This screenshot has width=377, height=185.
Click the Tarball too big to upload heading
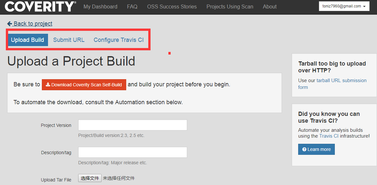click(332, 67)
